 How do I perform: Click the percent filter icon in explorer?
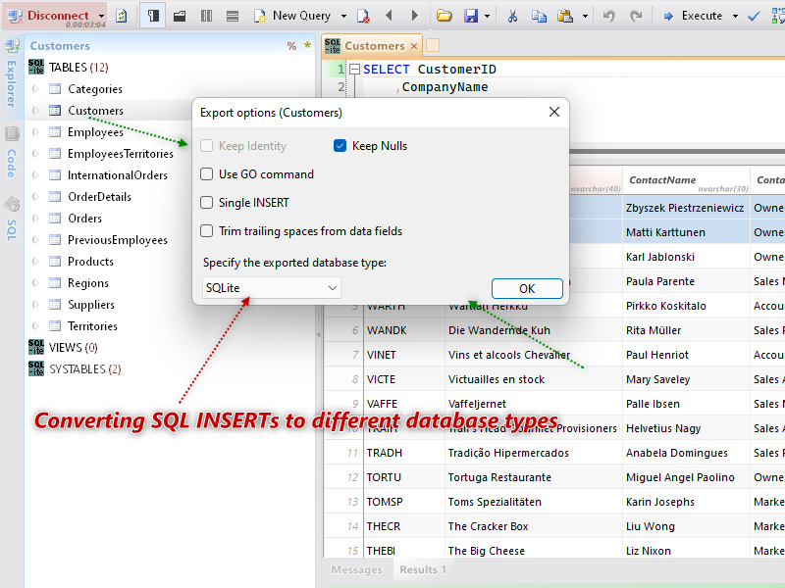tap(291, 46)
